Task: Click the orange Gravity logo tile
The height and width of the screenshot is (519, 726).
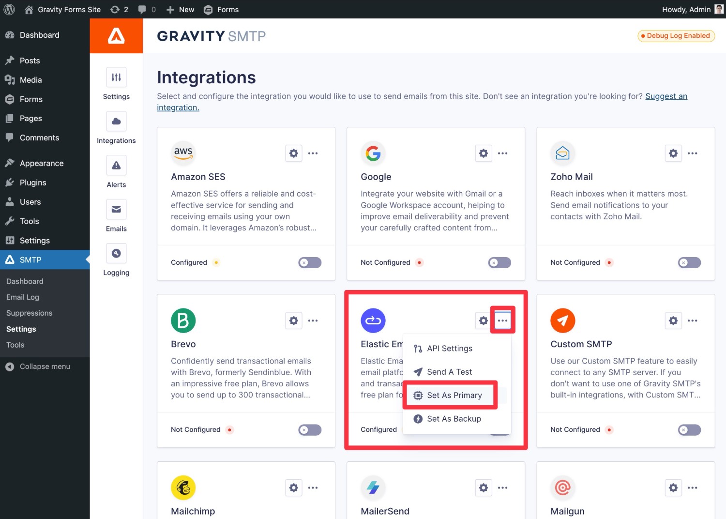Action: coord(116,36)
